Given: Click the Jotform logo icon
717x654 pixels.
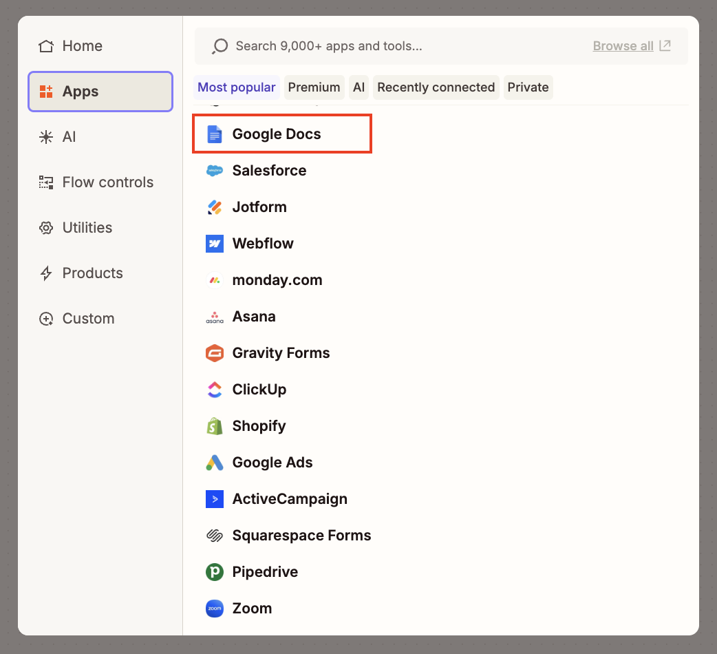Looking at the screenshot, I should coord(215,207).
